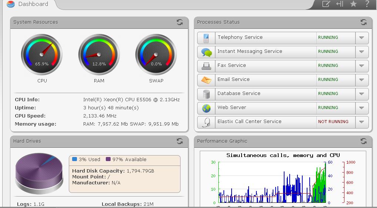Click the Telephony Service phone icon
Screen dimensions: 377x208
point(206,38)
